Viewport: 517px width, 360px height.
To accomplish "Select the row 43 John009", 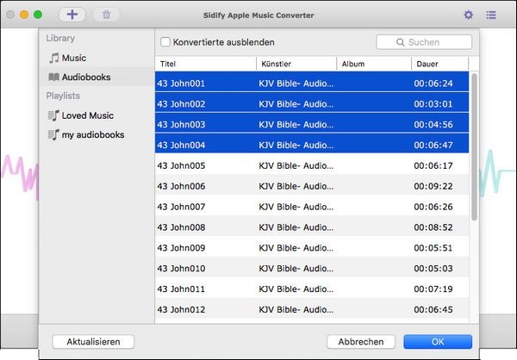I will pyautogui.click(x=312, y=247).
